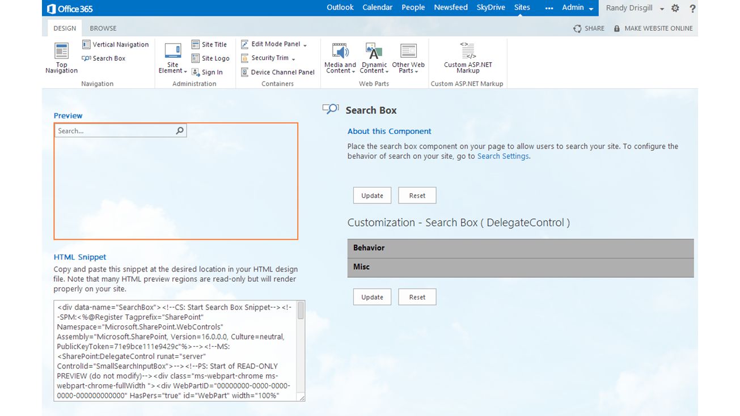Choose the Site Title ribbon item
Screen dimensions: 740x416
[x=209, y=44]
